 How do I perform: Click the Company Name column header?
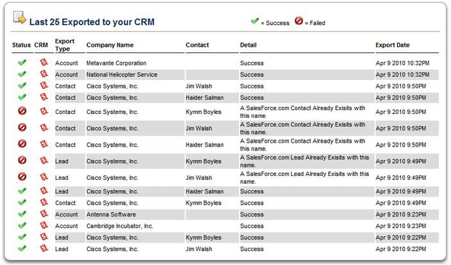[110, 45]
